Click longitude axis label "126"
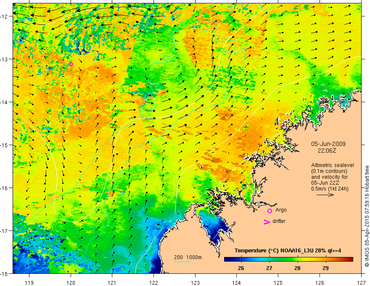The width and height of the screenshot is (370, 286). 320,283
